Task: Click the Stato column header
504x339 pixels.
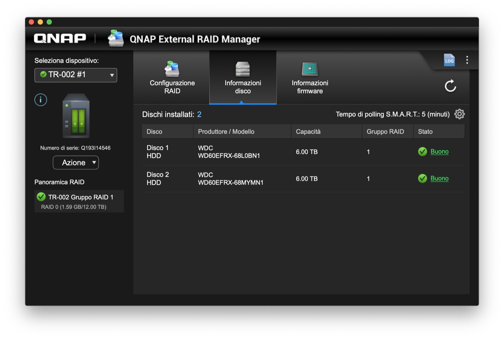Action: [439, 131]
